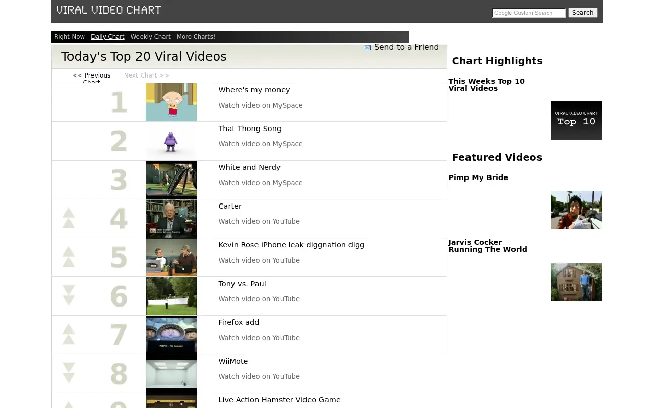Open the Tony vs. Paul title link
The height and width of the screenshot is (408, 654).
[x=242, y=284]
